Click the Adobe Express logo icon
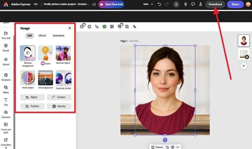This screenshot has width=252, height=149. (x=6, y=4)
